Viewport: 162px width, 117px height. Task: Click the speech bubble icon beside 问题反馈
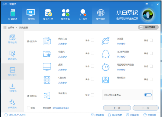pyautogui.click(x=128, y=115)
